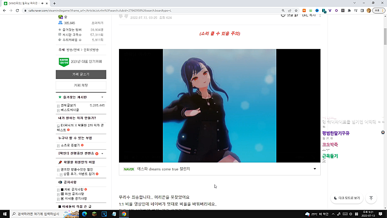Click the page vertical scrollbar thumb
This screenshot has width=387, height=218.
[x=385, y=36]
